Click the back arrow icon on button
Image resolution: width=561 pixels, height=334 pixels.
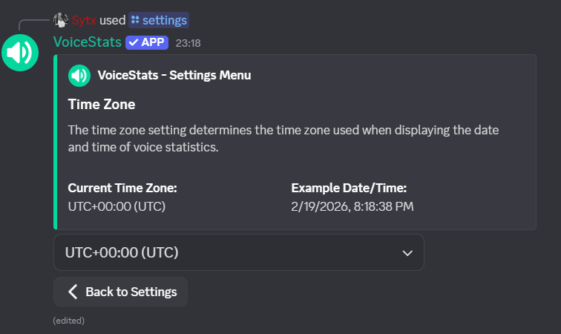tap(73, 292)
